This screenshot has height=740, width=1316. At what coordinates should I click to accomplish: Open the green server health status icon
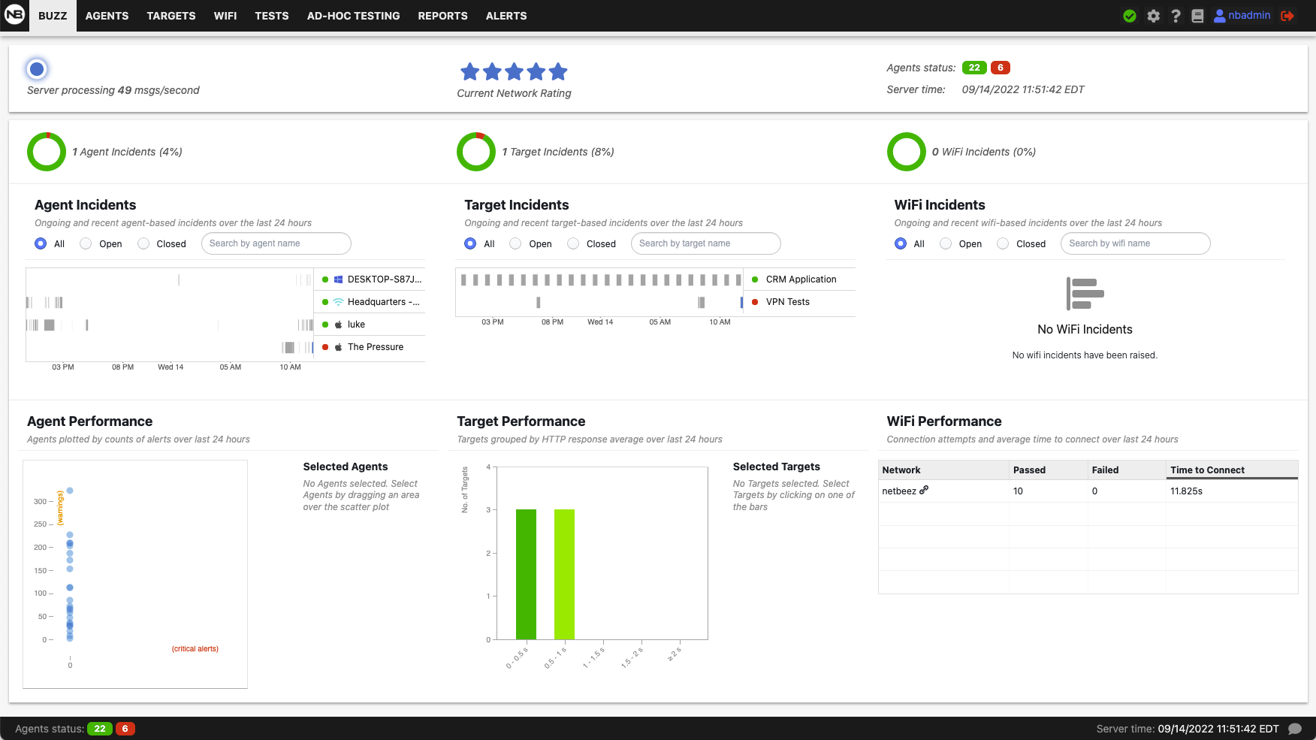coord(1130,15)
